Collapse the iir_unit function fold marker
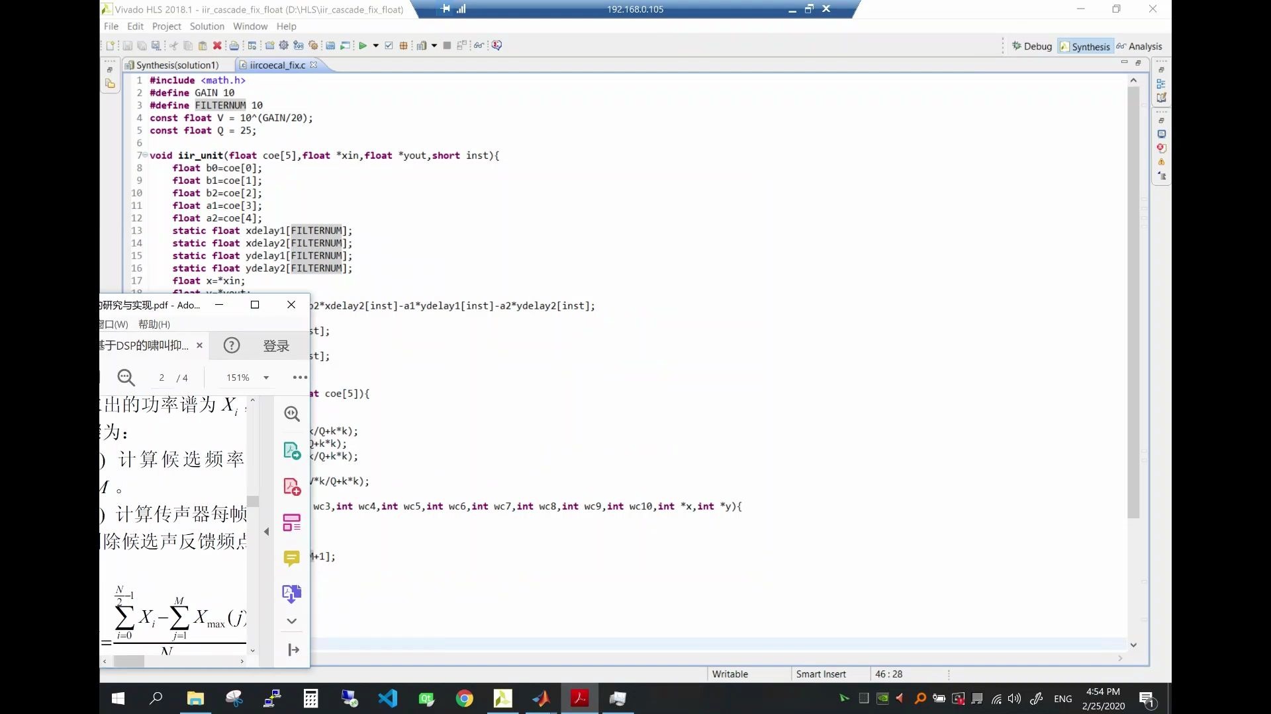 (x=145, y=155)
